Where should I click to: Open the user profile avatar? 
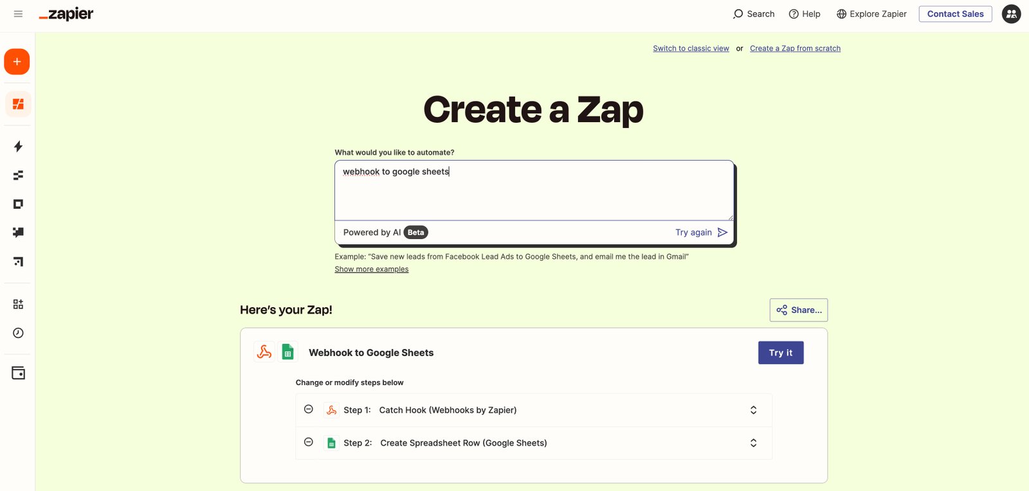(x=1012, y=13)
